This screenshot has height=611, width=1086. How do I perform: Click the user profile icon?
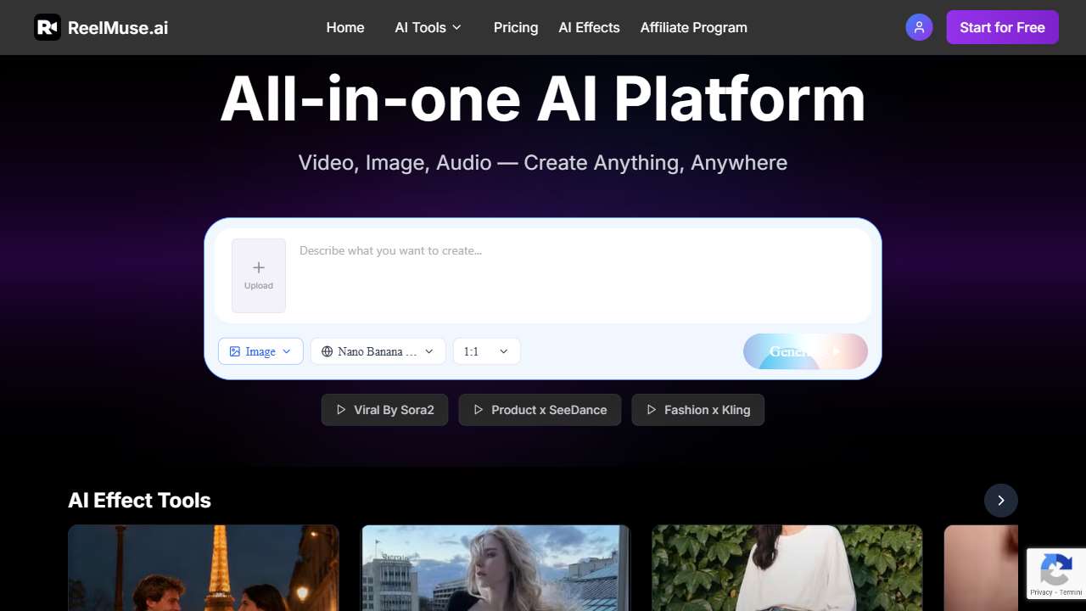(x=919, y=26)
